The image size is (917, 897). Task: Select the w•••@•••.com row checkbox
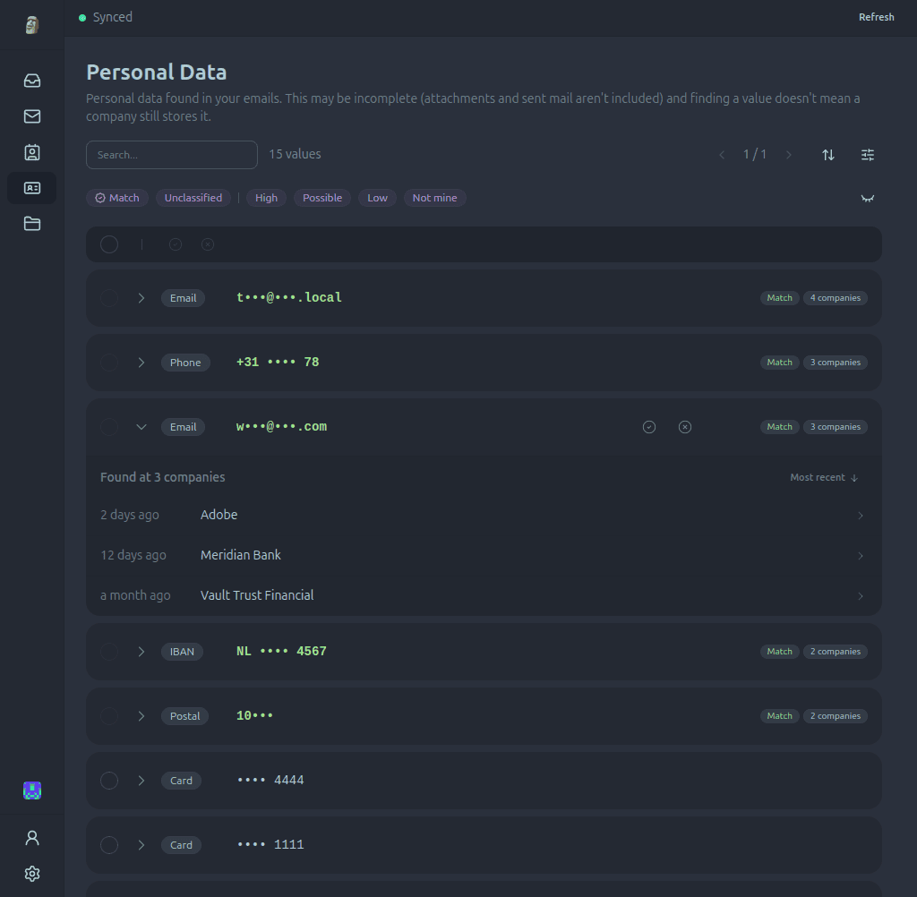(x=109, y=427)
